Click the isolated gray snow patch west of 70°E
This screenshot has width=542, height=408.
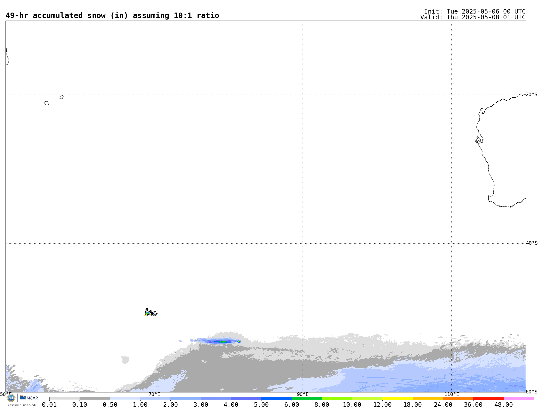[x=125, y=360]
